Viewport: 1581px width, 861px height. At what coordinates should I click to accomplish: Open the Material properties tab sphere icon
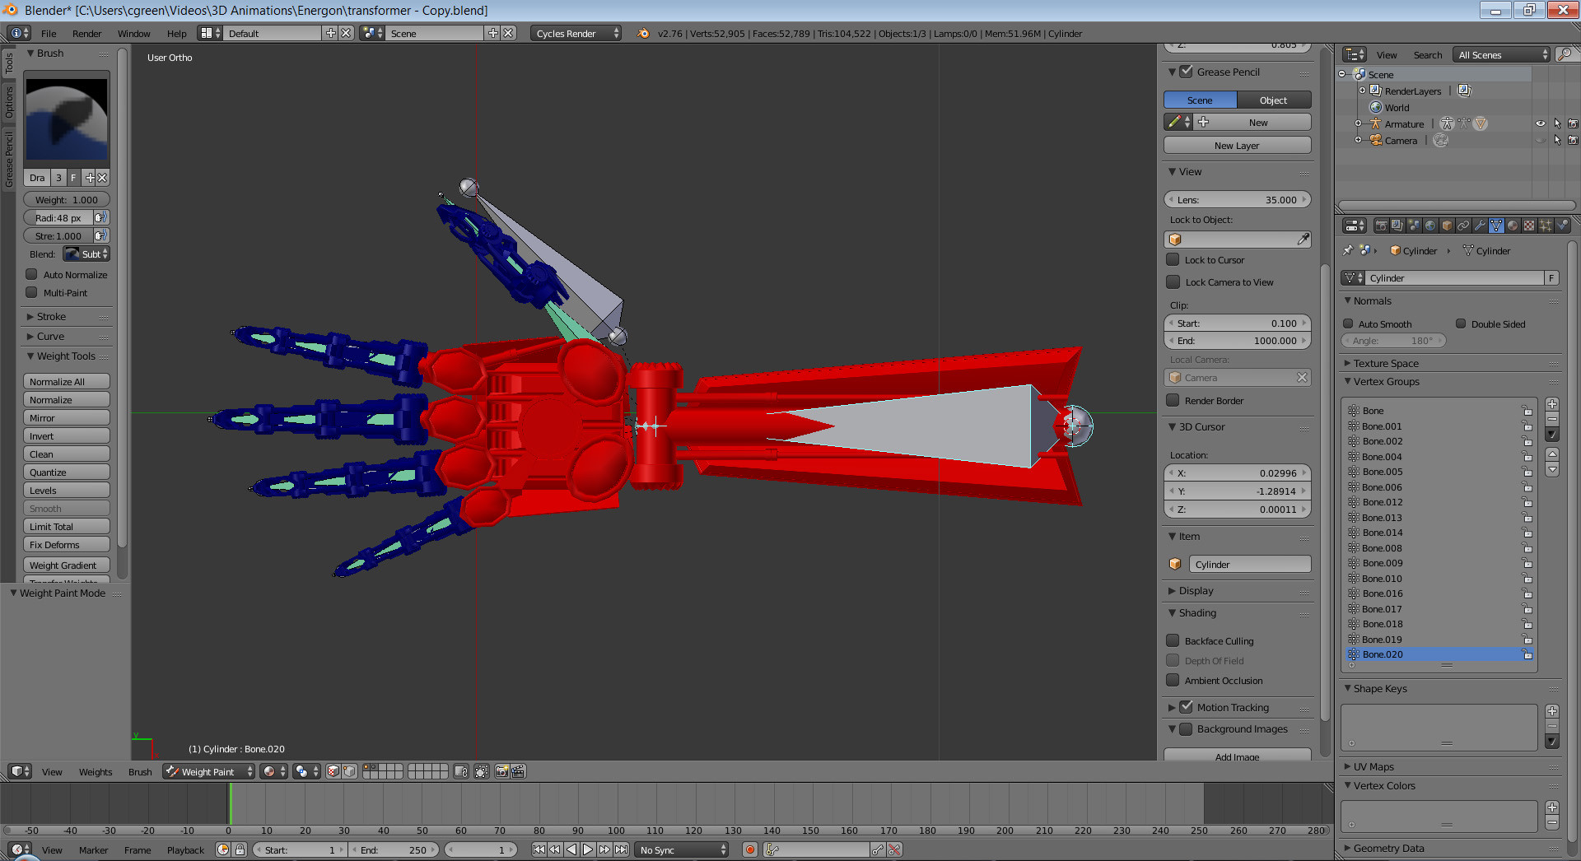pyautogui.click(x=1513, y=226)
